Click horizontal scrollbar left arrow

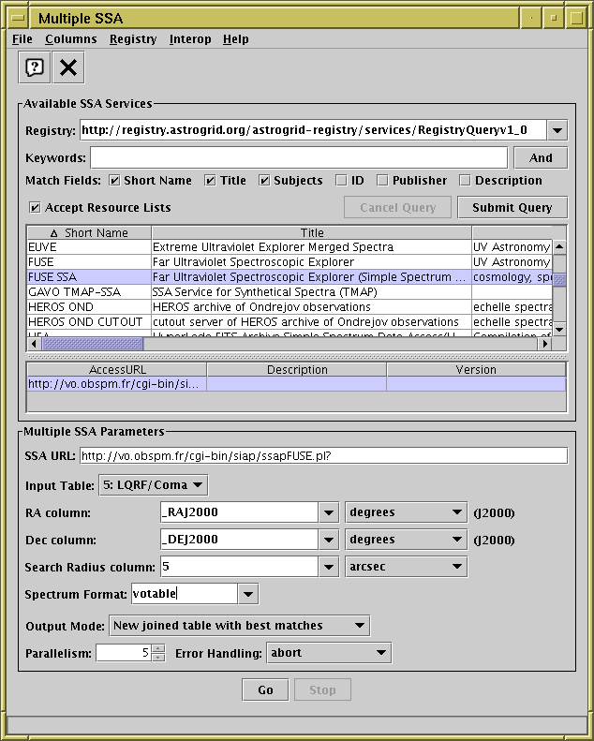point(34,344)
